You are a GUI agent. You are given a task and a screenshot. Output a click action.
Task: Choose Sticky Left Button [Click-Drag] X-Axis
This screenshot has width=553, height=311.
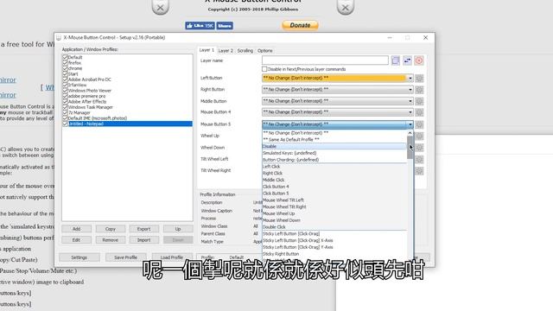click(x=334, y=240)
